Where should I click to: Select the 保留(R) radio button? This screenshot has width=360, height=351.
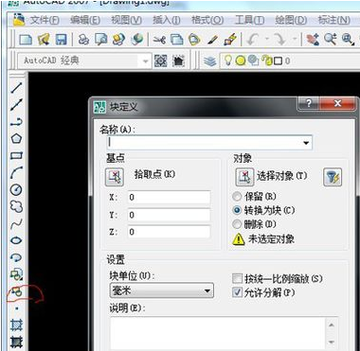pos(237,197)
